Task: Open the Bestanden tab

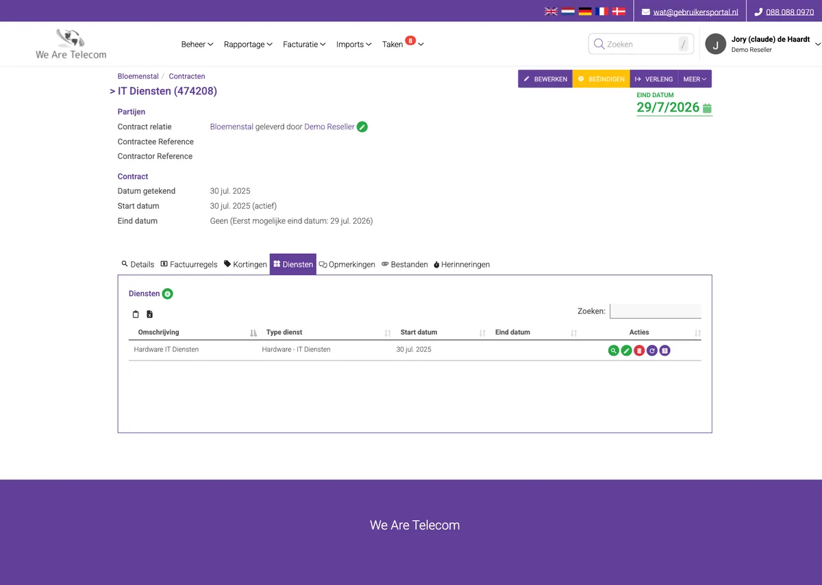Action: (x=405, y=264)
